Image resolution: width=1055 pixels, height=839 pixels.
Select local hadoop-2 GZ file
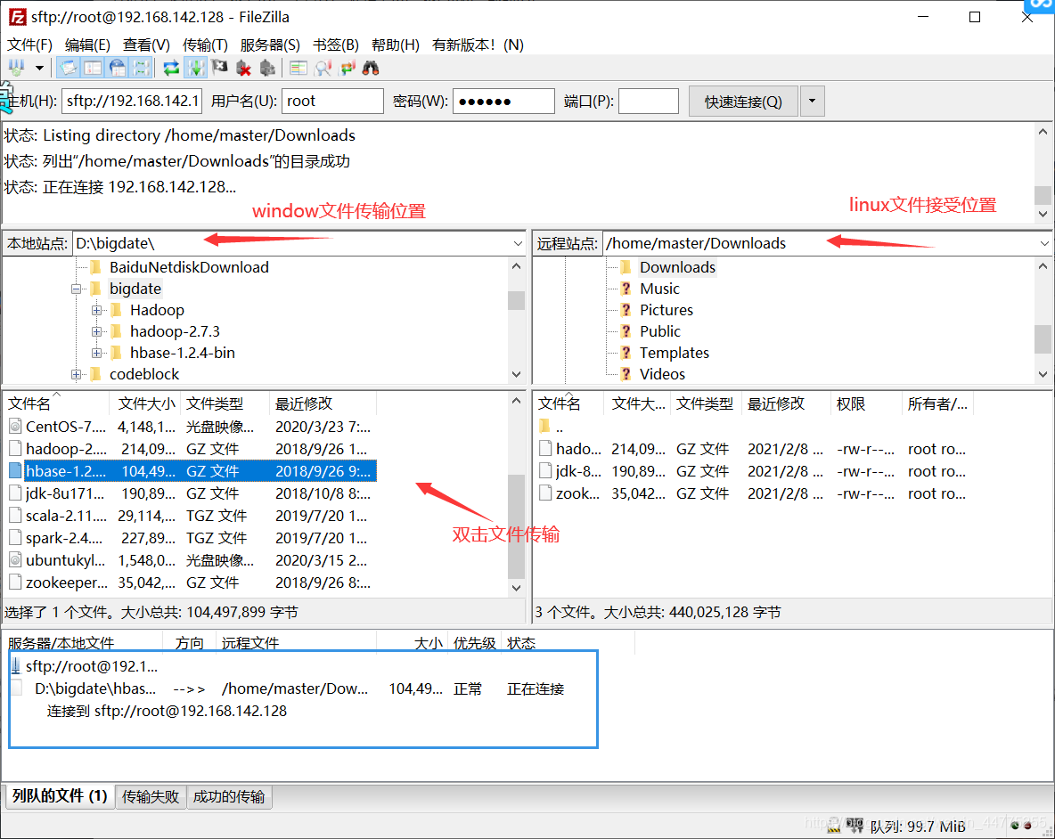[x=191, y=449]
